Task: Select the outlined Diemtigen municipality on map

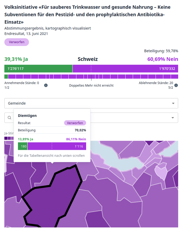Action: pyautogui.click(x=53, y=196)
